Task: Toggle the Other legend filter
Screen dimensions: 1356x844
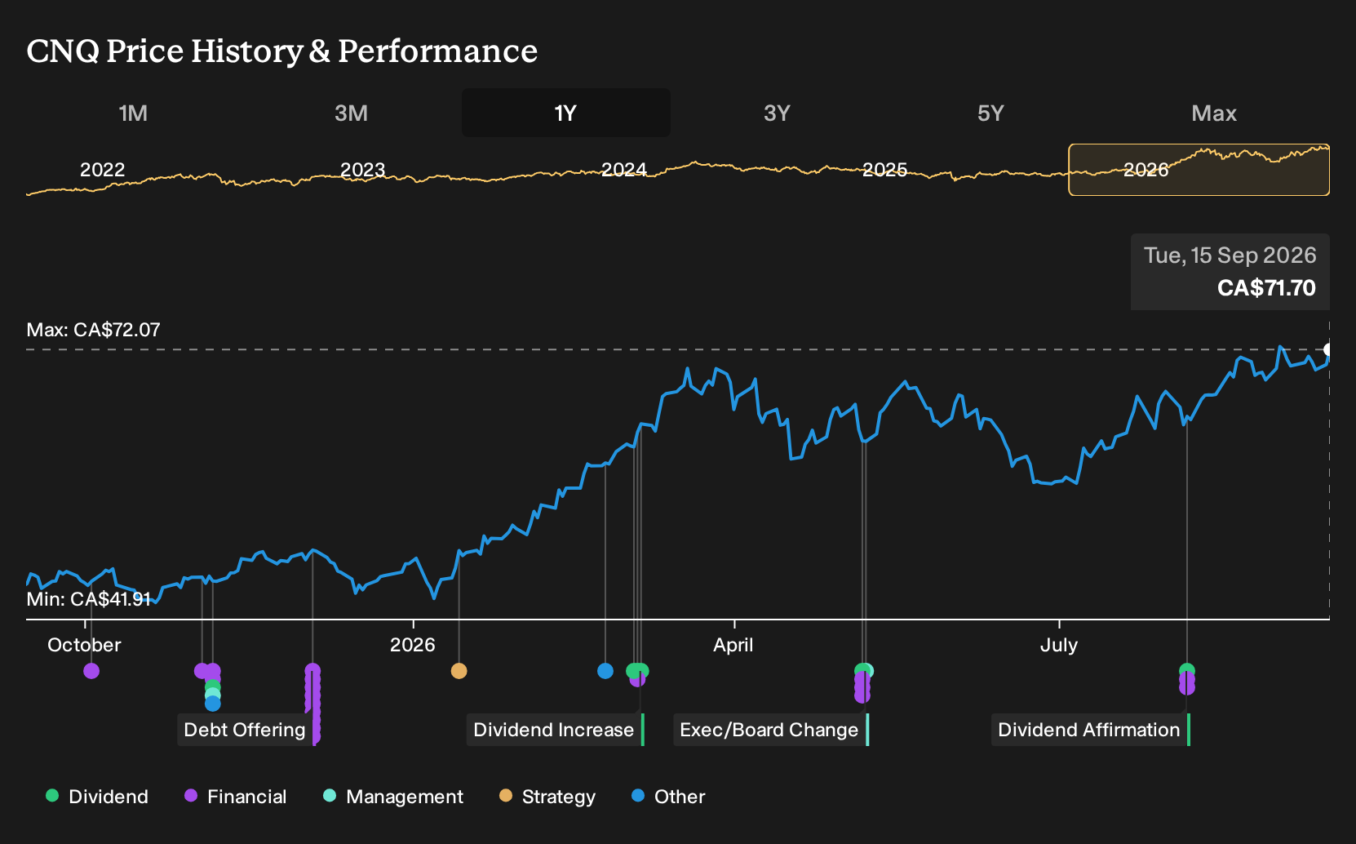Action: pyautogui.click(x=668, y=797)
